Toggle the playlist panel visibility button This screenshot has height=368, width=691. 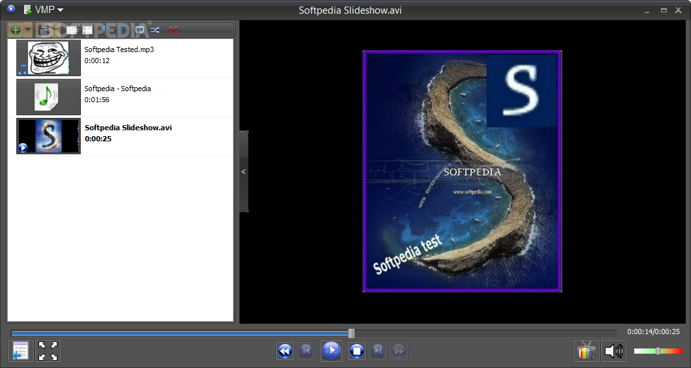tap(20, 351)
